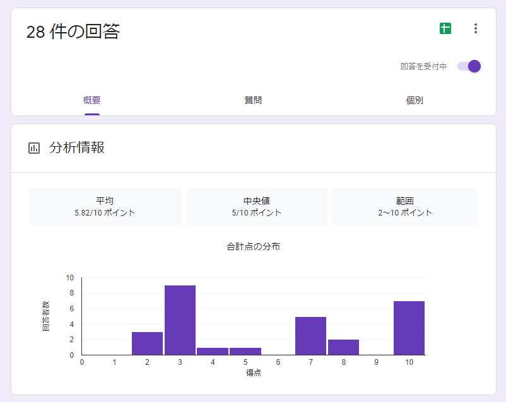Select the 平均 5.82/10 ポイント card
The width and height of the screenshot is (506, 402).
pos(105,207)
